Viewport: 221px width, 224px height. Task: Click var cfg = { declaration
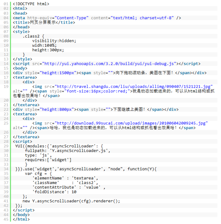[38, 174]
